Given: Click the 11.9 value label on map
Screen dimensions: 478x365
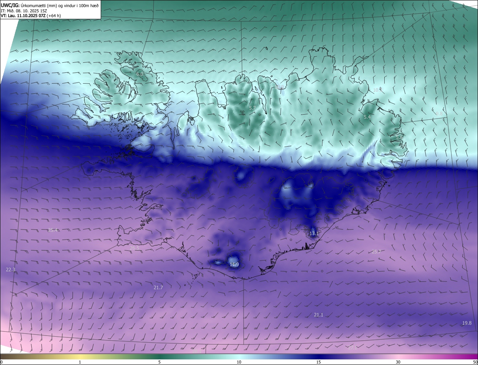Looking at the screenshot, I should [x=234, y=265].
